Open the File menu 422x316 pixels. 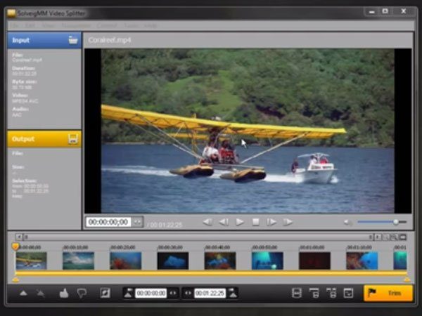[x=14, y=25]
